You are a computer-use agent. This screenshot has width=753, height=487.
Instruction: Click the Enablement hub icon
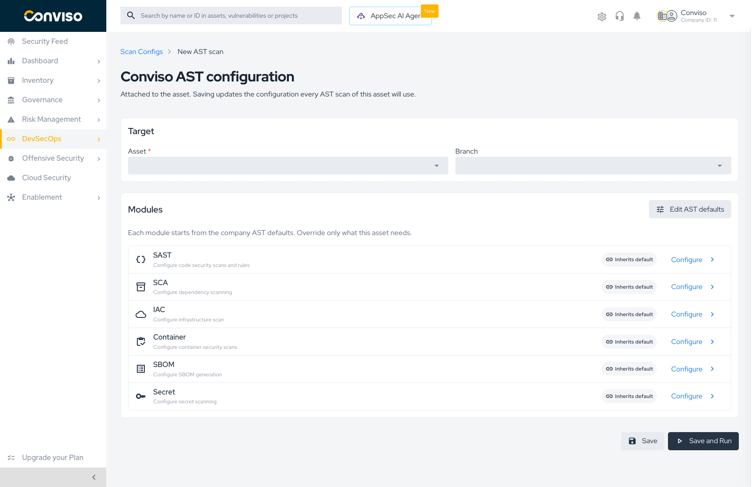pyautogui.click(x=11, y=197)
